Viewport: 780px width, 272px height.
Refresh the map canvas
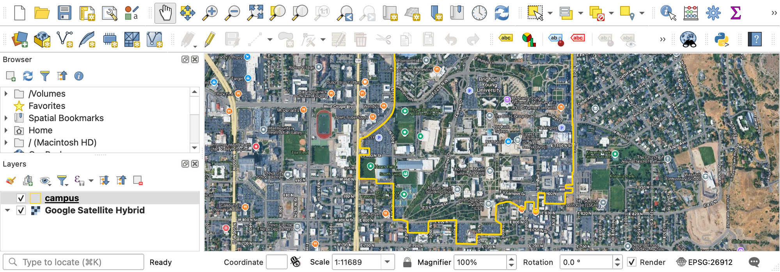[x=502, y=13]
